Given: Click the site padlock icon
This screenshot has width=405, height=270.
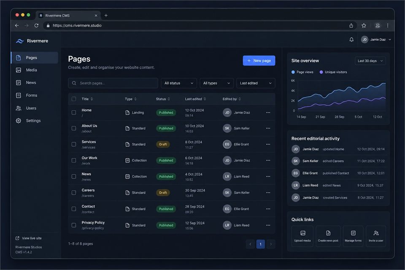Looking at the screenshot, I should click(x=48, y=25).
